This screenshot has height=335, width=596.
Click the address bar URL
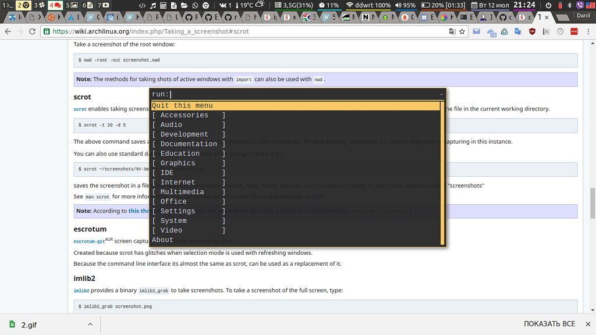point(151,31)
